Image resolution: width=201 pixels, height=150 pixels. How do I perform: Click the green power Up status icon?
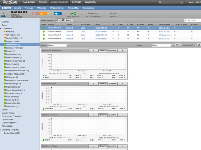pos(75,13)
